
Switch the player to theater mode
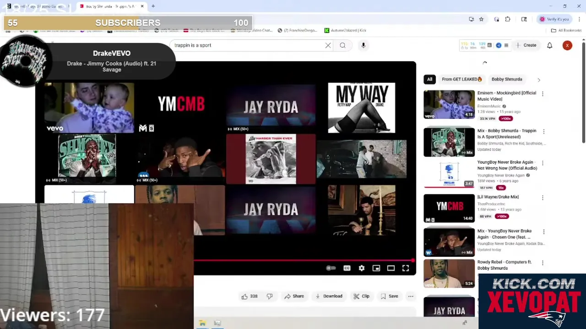tap(391, 268)
